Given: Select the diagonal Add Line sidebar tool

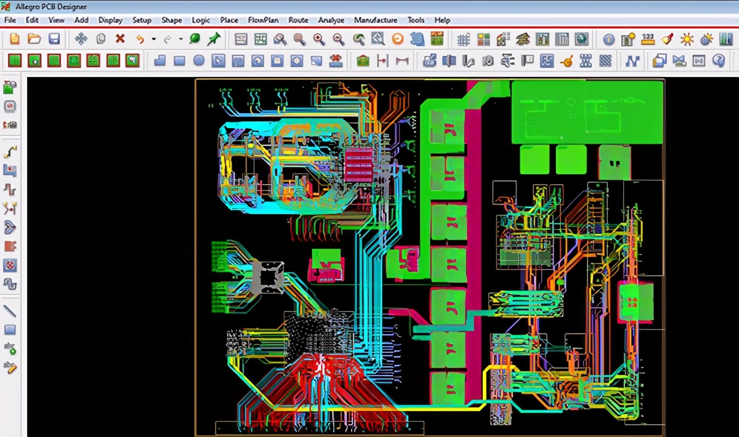Looking at the screenshot, I should tap(10, 310).
